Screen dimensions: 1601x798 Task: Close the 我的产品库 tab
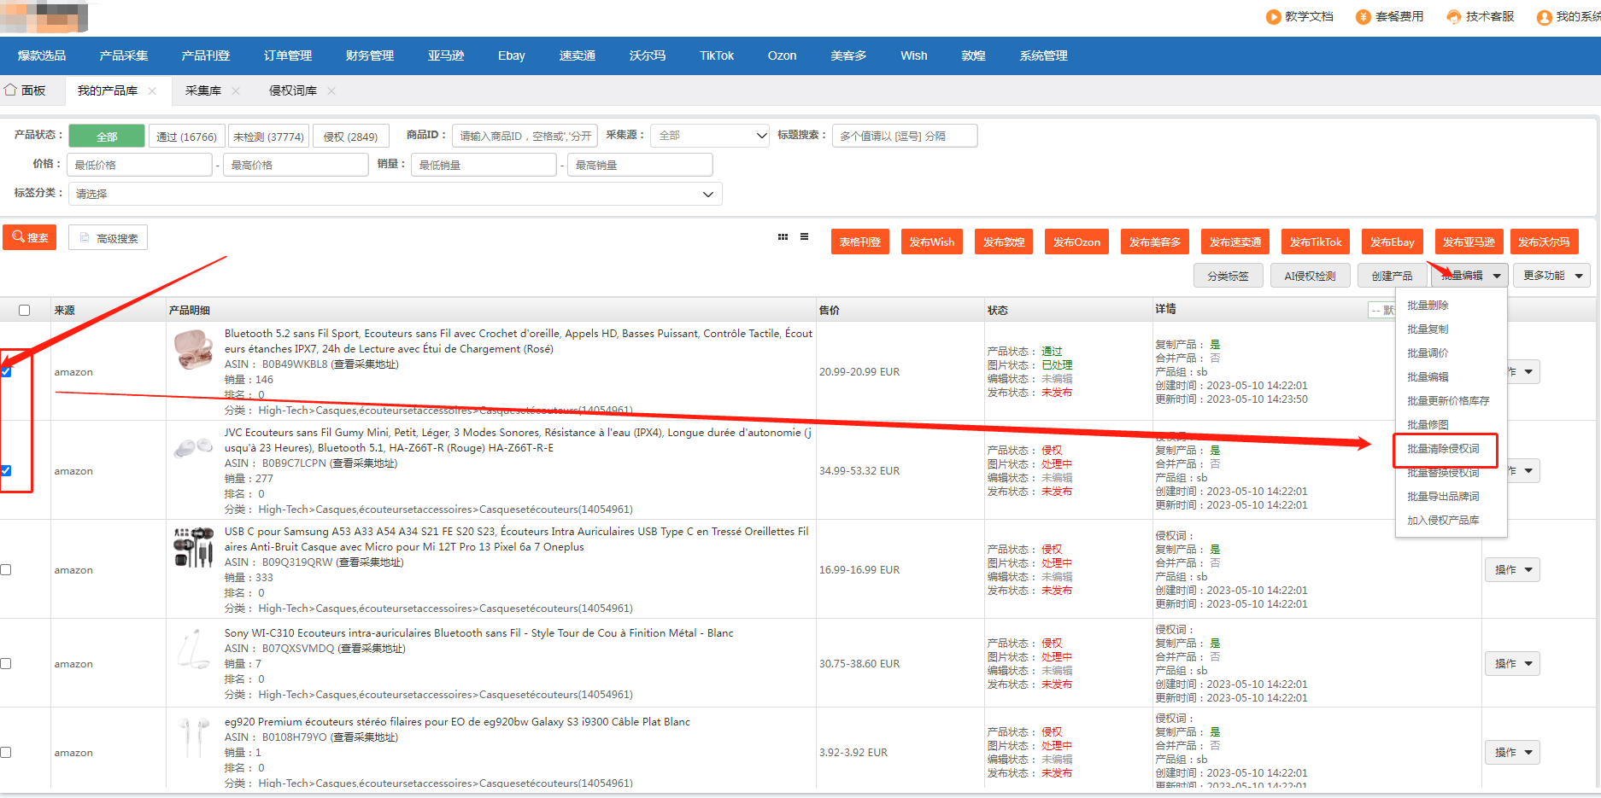coord(152,90)
